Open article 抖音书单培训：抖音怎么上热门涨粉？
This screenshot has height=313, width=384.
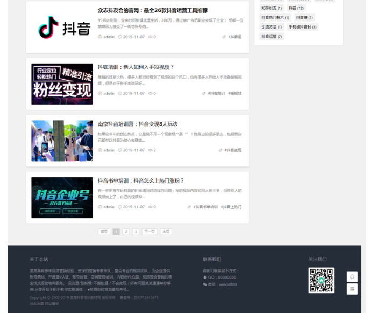[141, 181]
